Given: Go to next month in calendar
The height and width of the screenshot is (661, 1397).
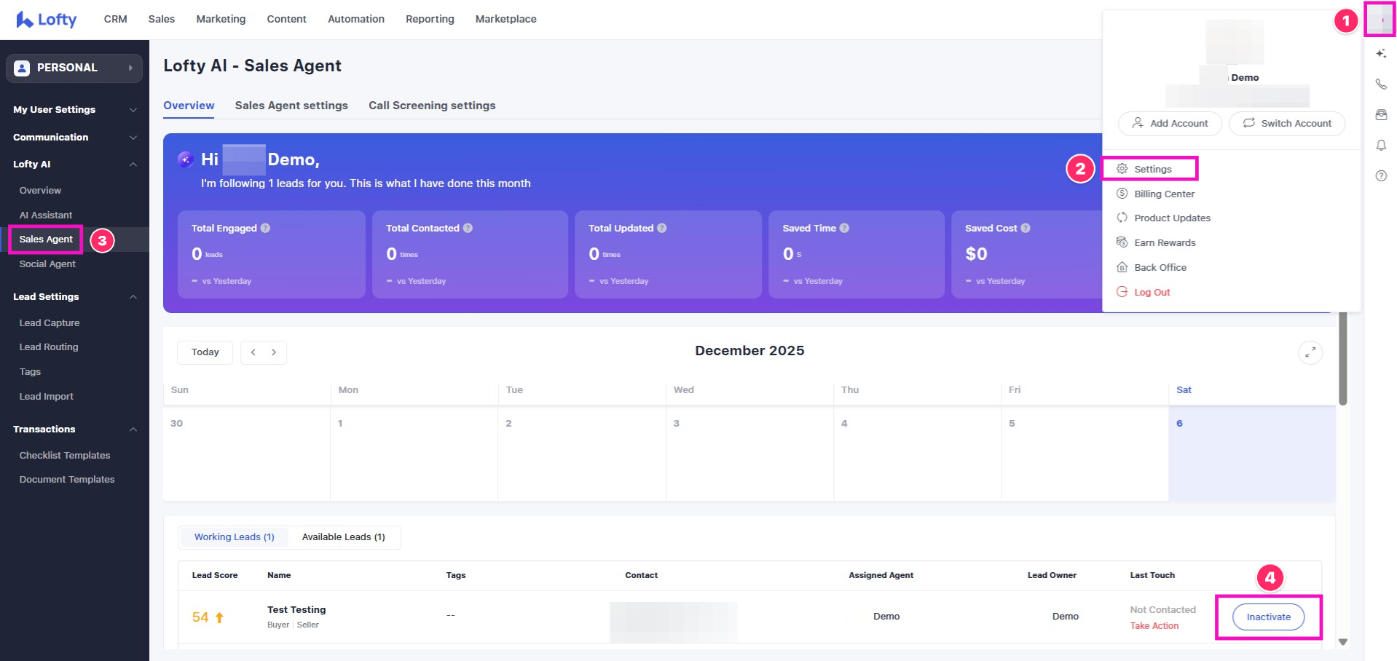Looking at the screenshot, I should (x=274, y=352).
